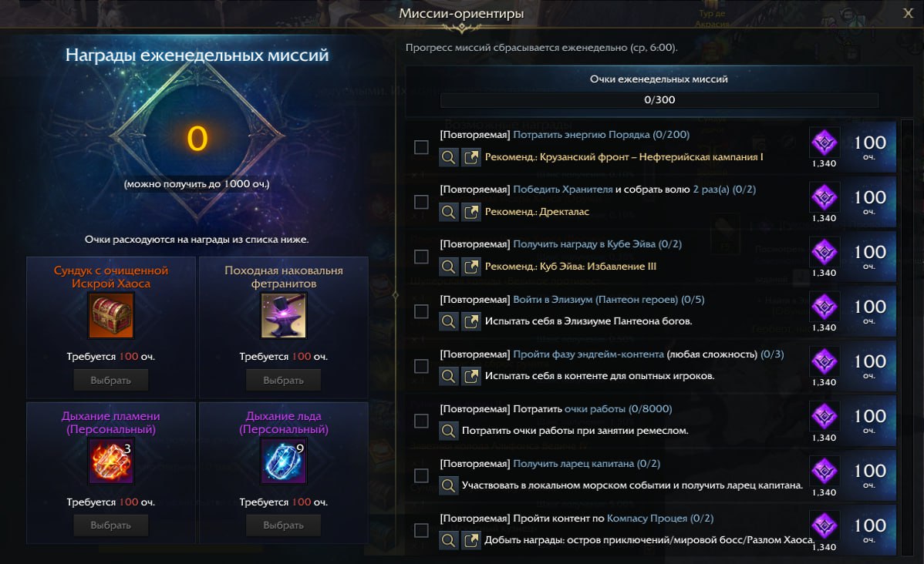Click magnifier icon for the очки работы mission

[448, 431]
